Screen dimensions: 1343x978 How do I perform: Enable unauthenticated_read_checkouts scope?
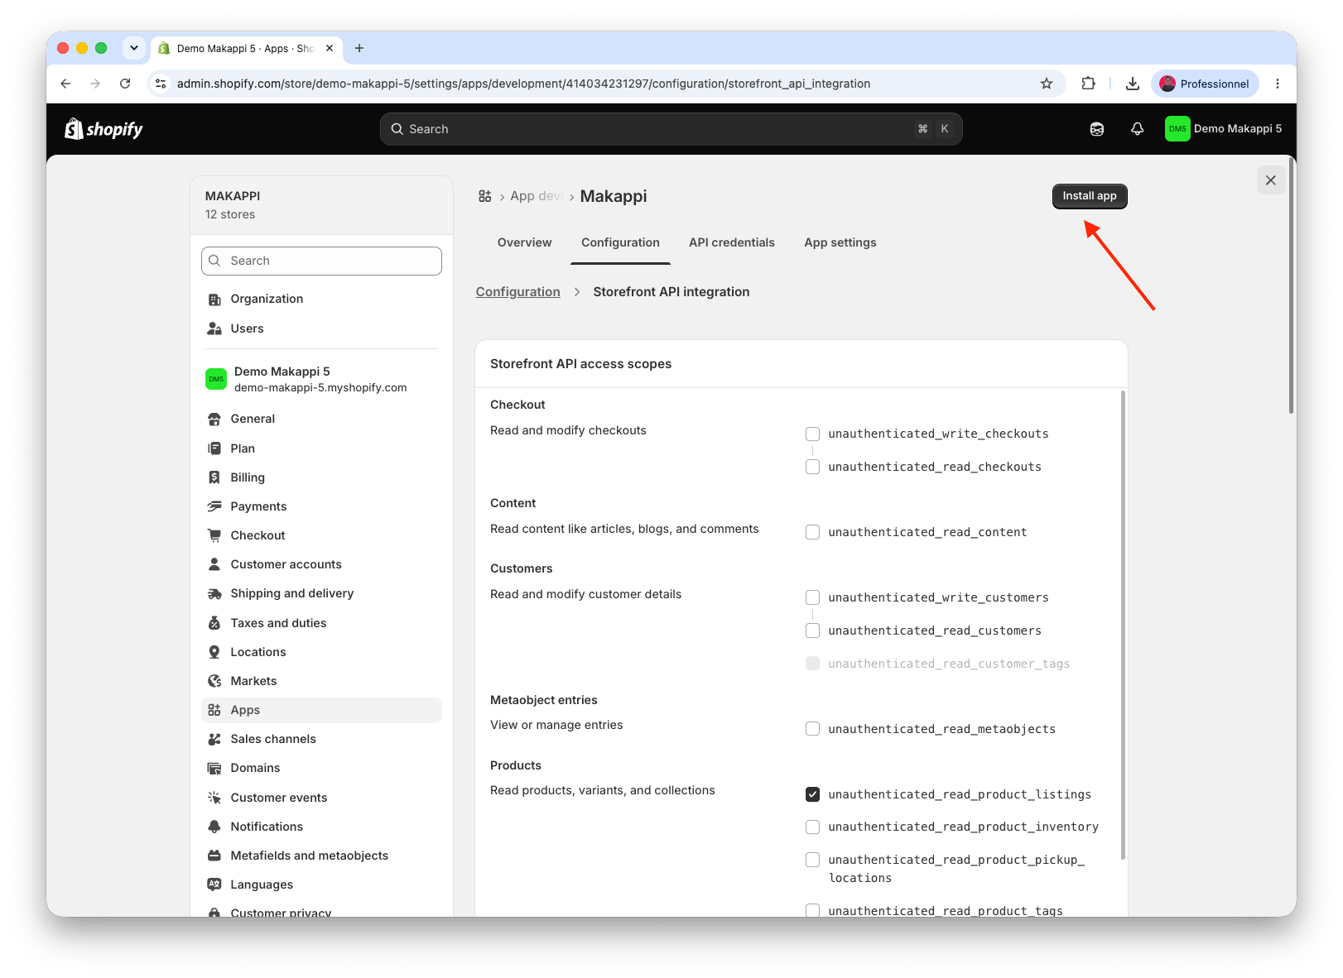(813, 467)
